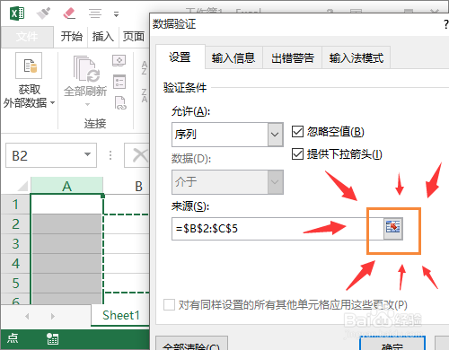This screenshot has height=350, width=449.
Task: Click the help question mark in the dialog title bar
Action: click(x=446, y=24)
